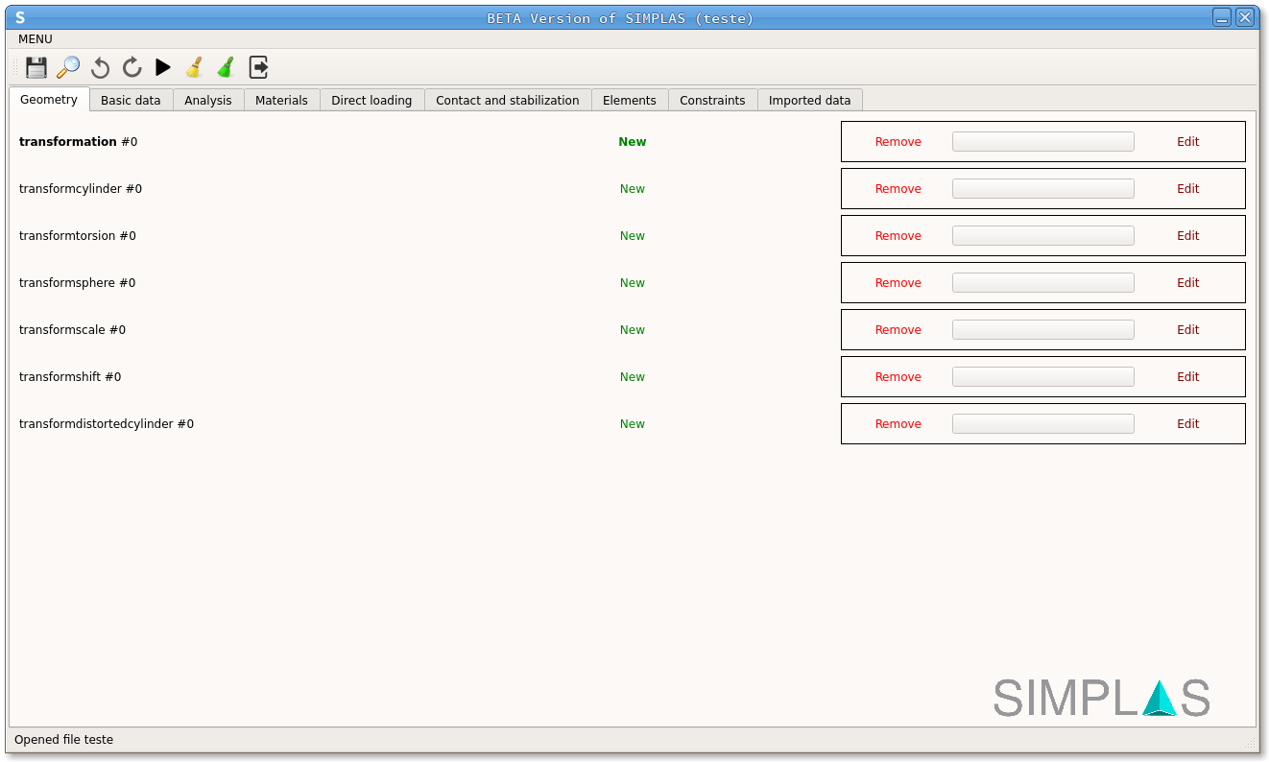Screen dimensions: 1269x762
Task: Click New for transformcylinder #0
Action: point(632,189)
